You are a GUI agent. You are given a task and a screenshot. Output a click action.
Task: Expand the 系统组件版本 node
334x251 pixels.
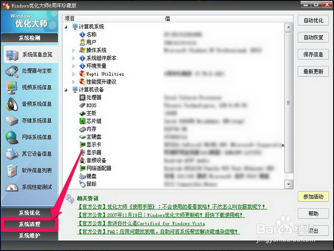[73, 58]
